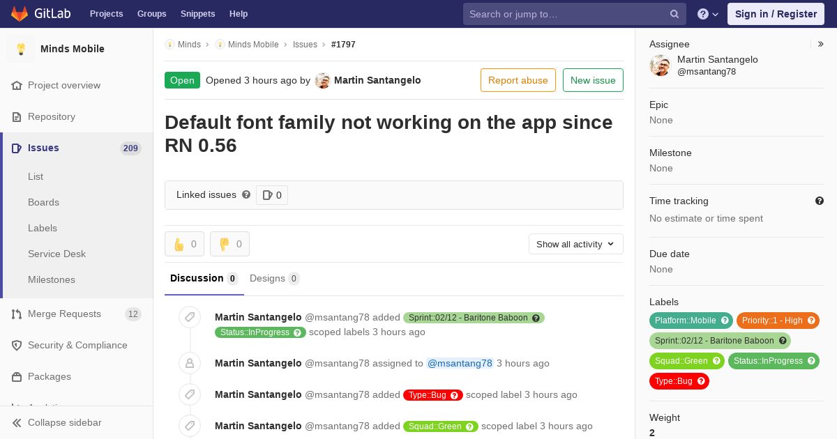Click the sidebar Squad::Green label help icon
This screenshot has width=837, height=439.
coord(716,361)
